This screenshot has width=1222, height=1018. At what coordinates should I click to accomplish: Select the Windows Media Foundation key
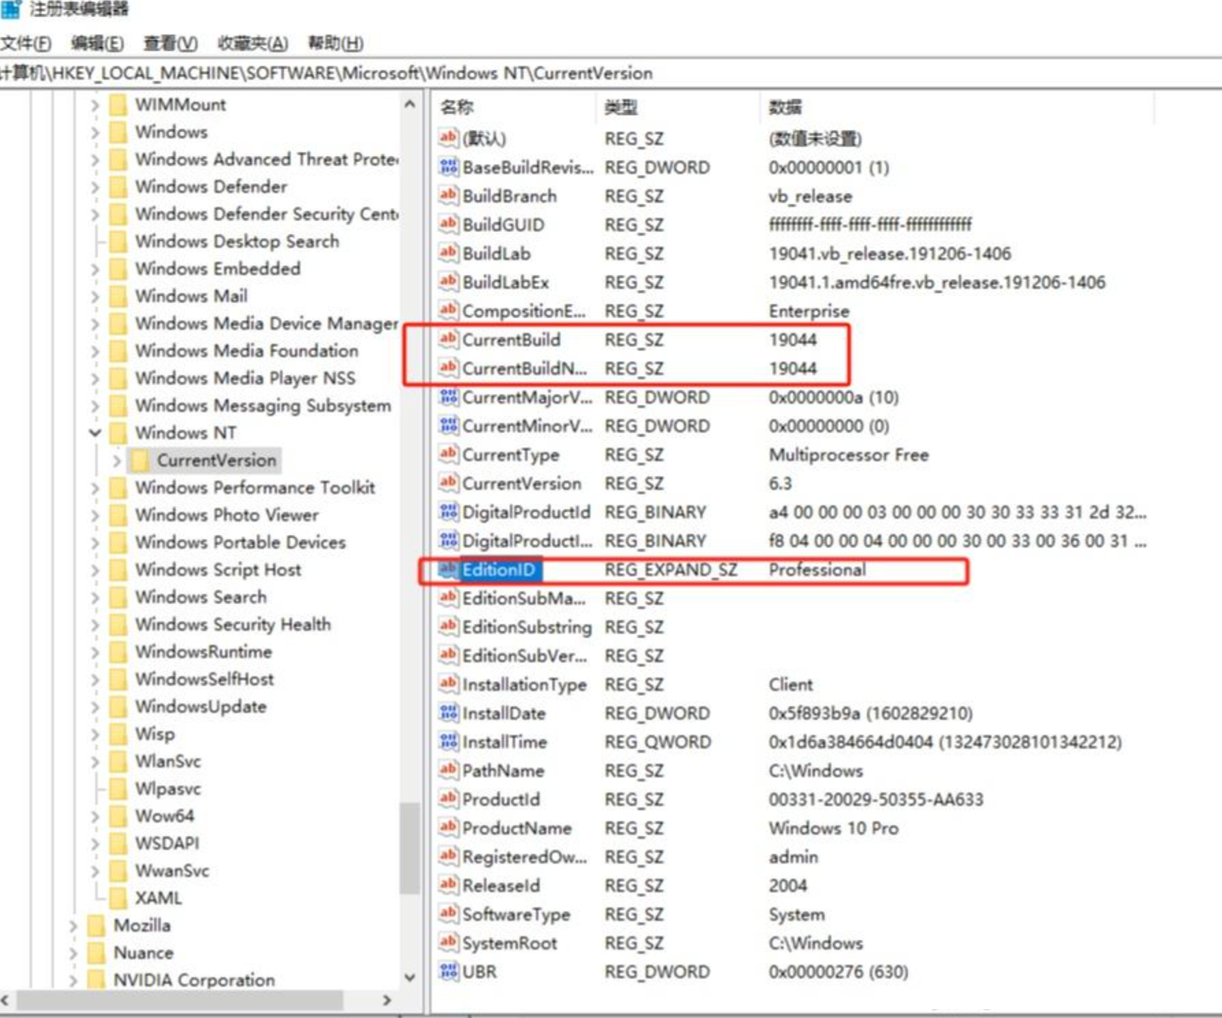click(x=246, y=350)
